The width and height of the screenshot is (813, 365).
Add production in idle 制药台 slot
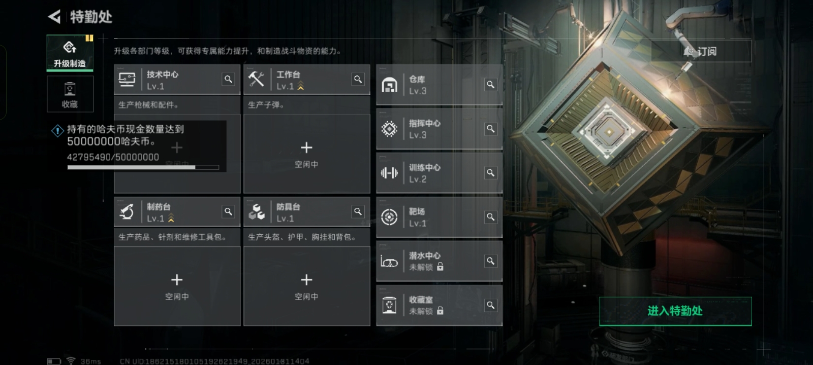177,286
